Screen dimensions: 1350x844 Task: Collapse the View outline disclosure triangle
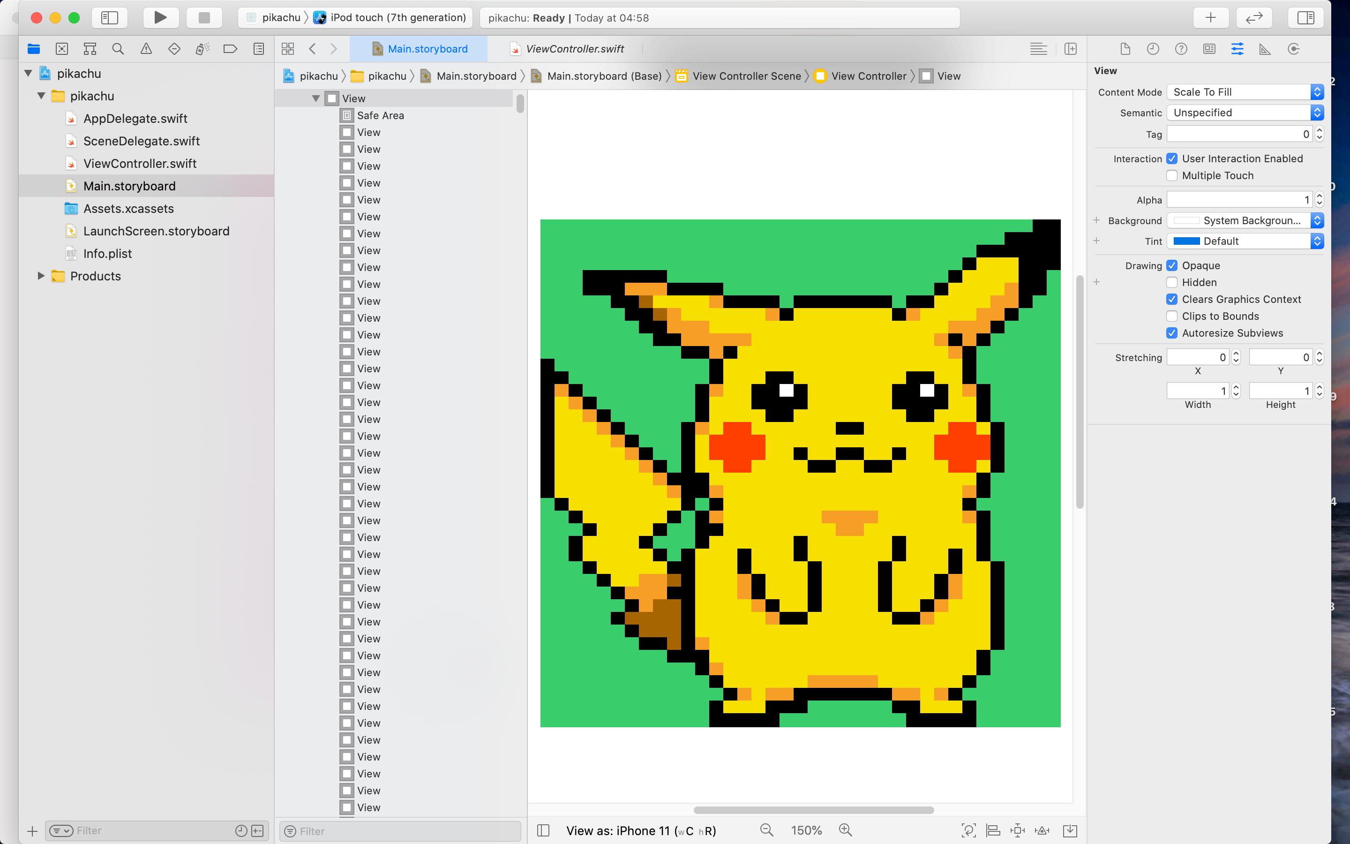tap(316, 98)
